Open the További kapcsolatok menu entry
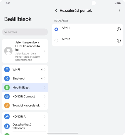This screenshot has height=135, width=125. 25,105
